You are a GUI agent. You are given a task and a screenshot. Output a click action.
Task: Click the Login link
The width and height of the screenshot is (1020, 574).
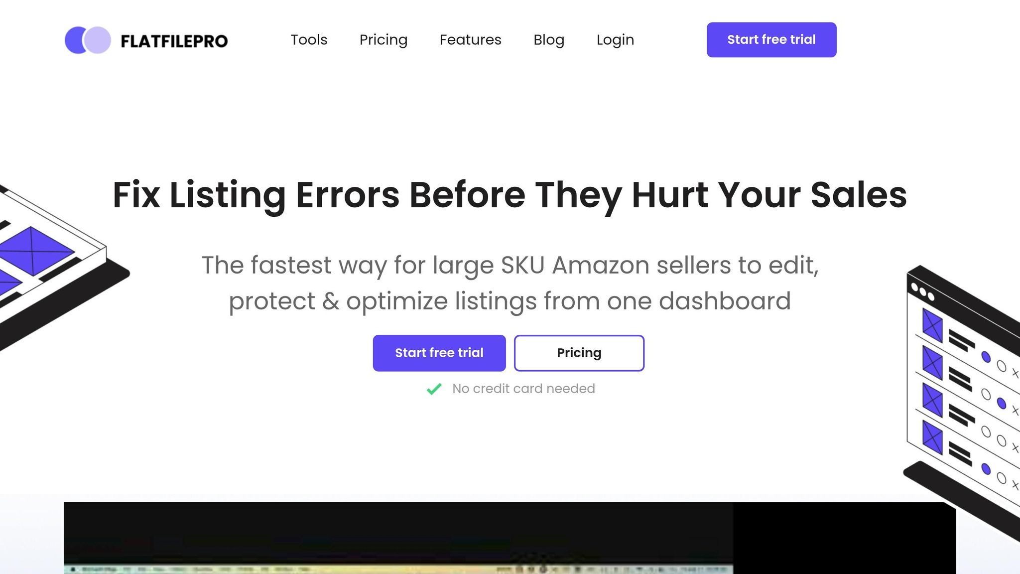click(615, 40)
